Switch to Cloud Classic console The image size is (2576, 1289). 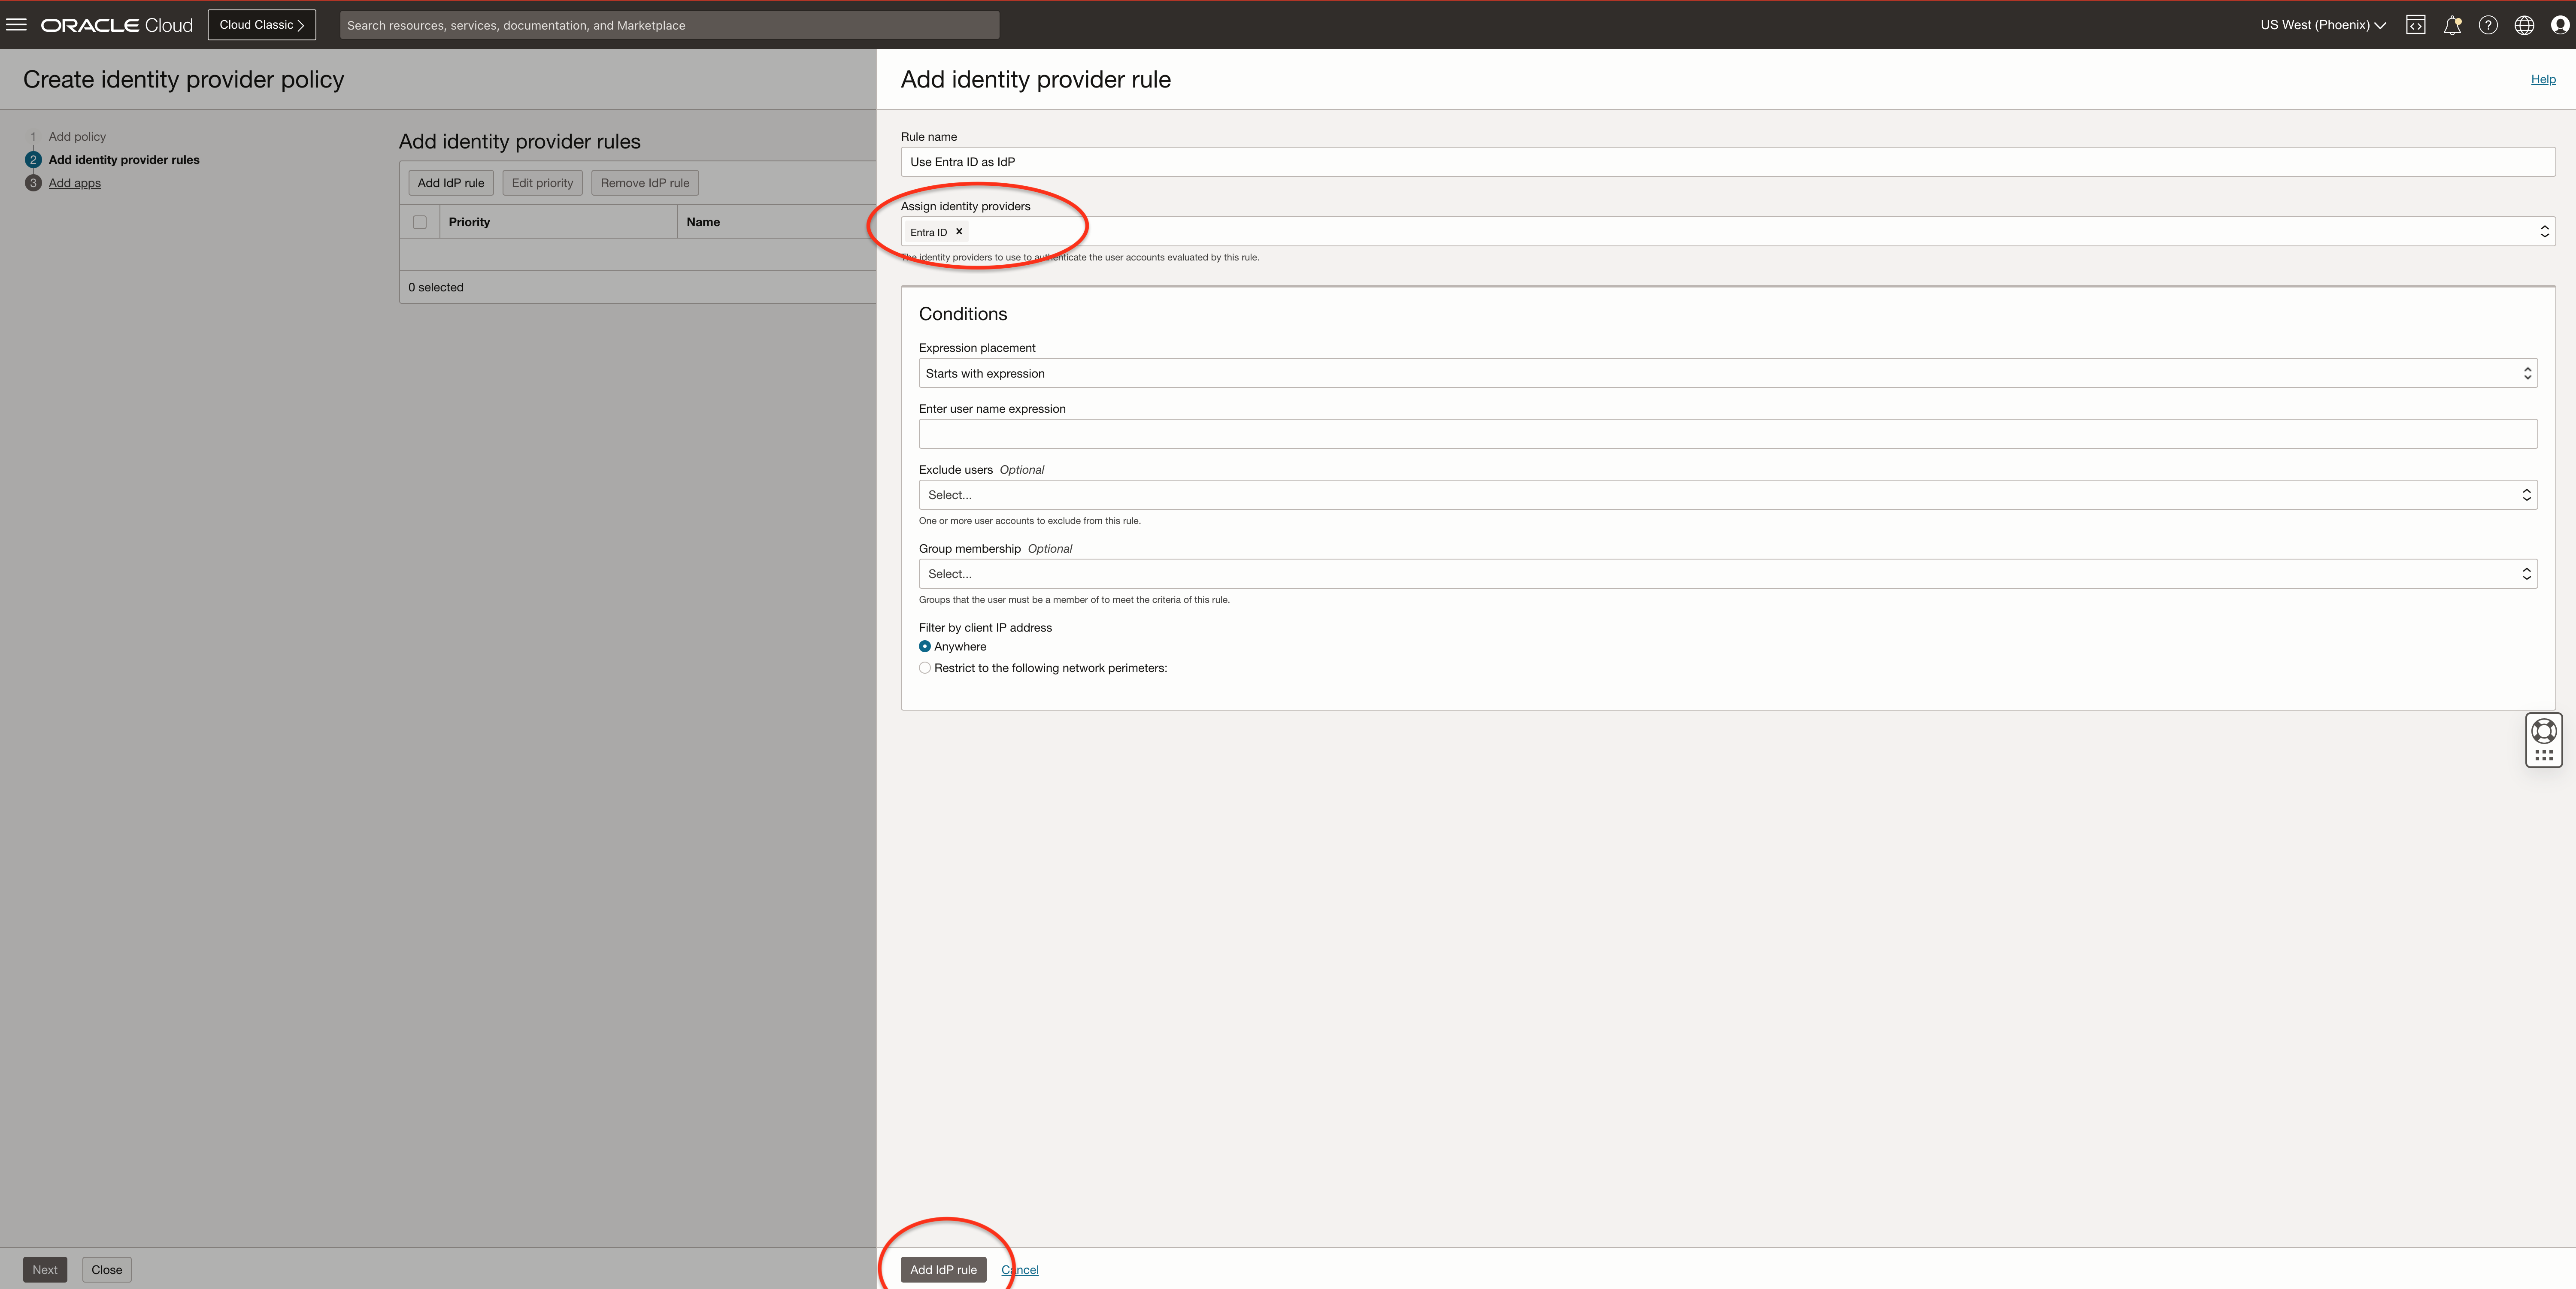[x=261, y=25]
